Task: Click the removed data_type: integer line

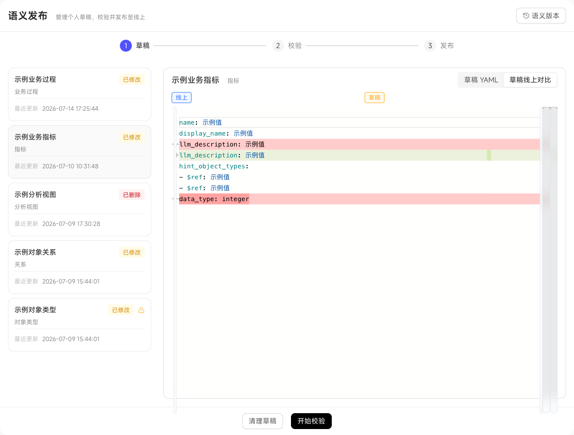Action: click(360, 199)
